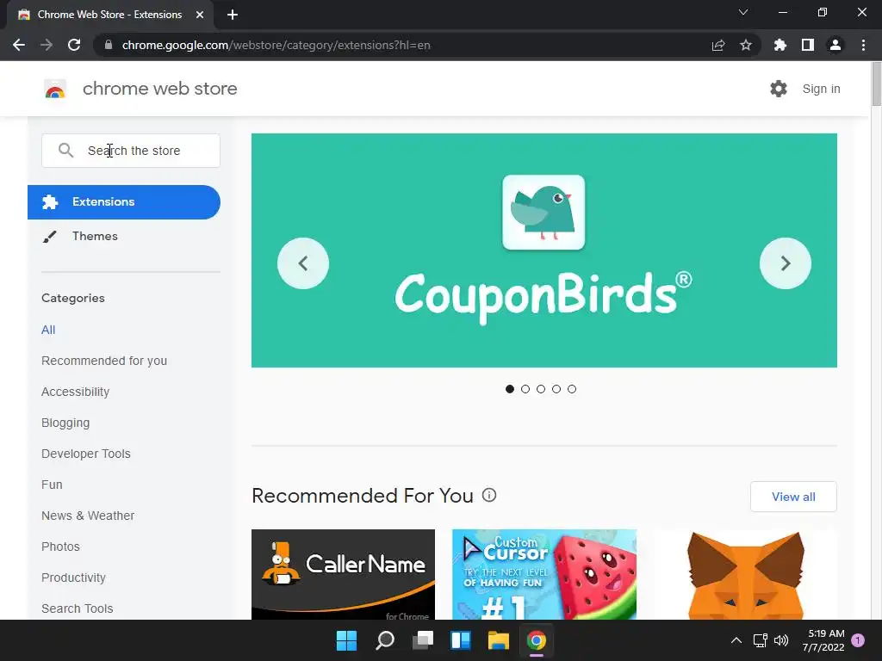Open the tab search chevron in the title bar
This screenshot has width=882, height=661.
(x=743, y=12)
